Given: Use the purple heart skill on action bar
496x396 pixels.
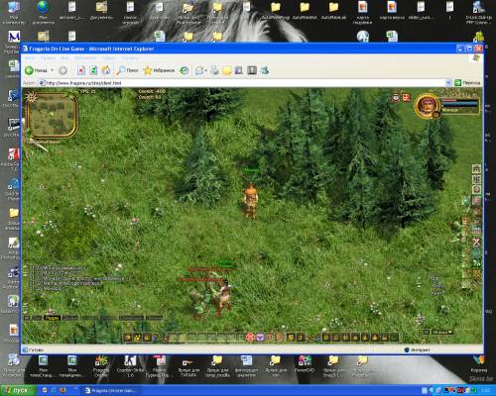Looking at the screenshot, I should [x=260, y=338].
